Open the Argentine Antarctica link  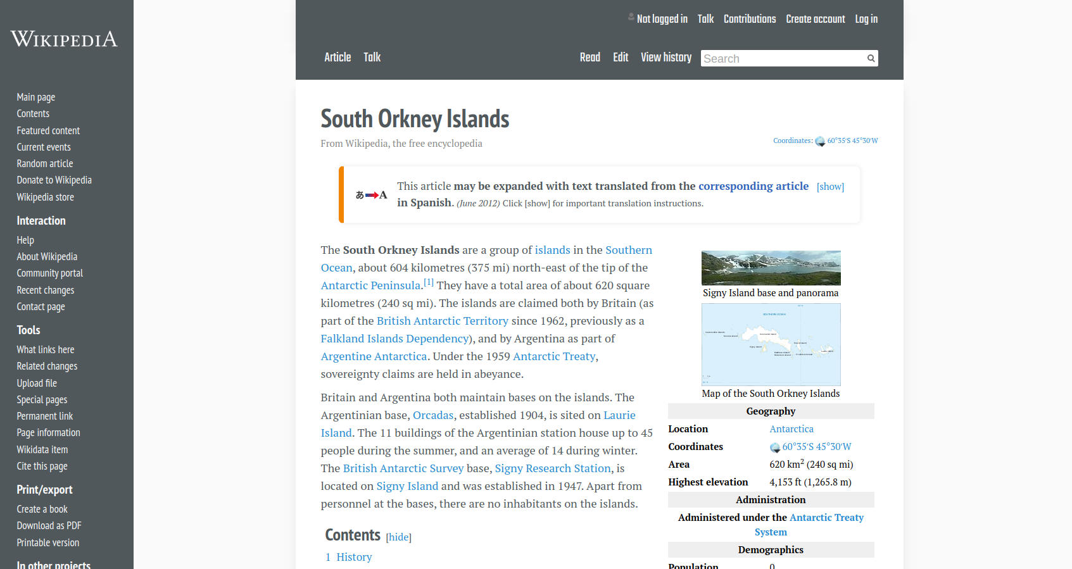tap(374, 356)
